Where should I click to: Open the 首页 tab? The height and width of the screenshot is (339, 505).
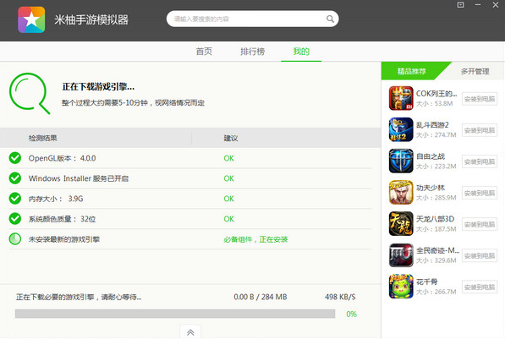tap(204, 52)
